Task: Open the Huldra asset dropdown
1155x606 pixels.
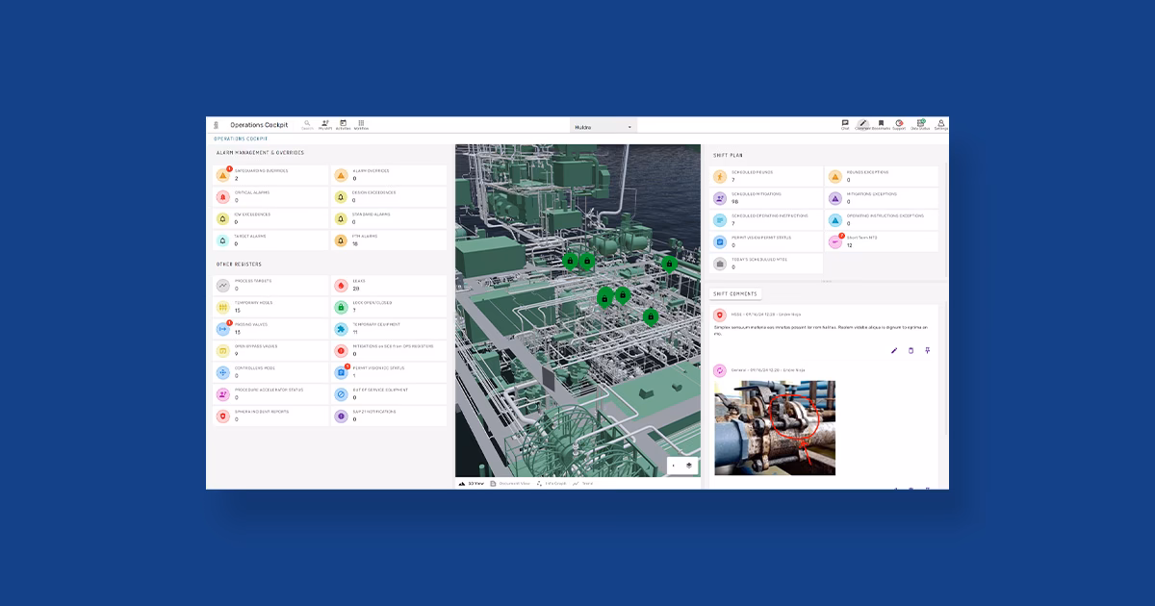Action: (603, 125)
